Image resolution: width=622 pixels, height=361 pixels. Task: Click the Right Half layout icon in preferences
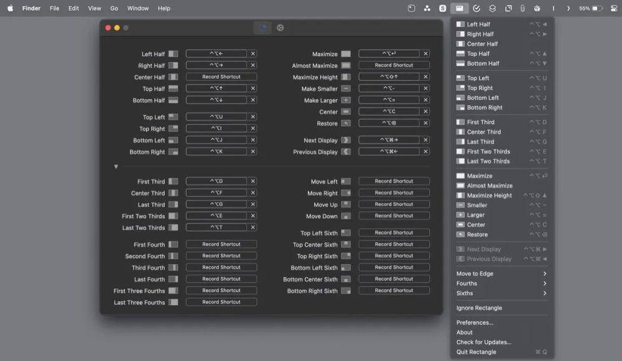tap(174, 65)
